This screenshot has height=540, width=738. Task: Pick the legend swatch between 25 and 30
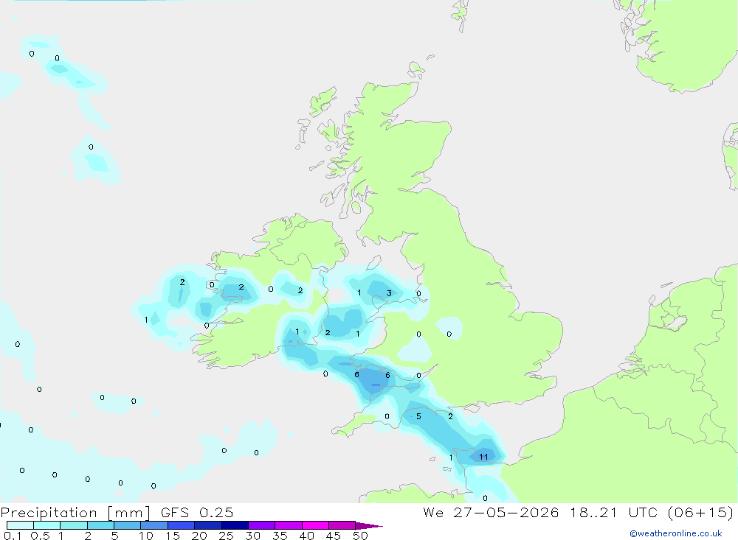(x=235, y=525)
